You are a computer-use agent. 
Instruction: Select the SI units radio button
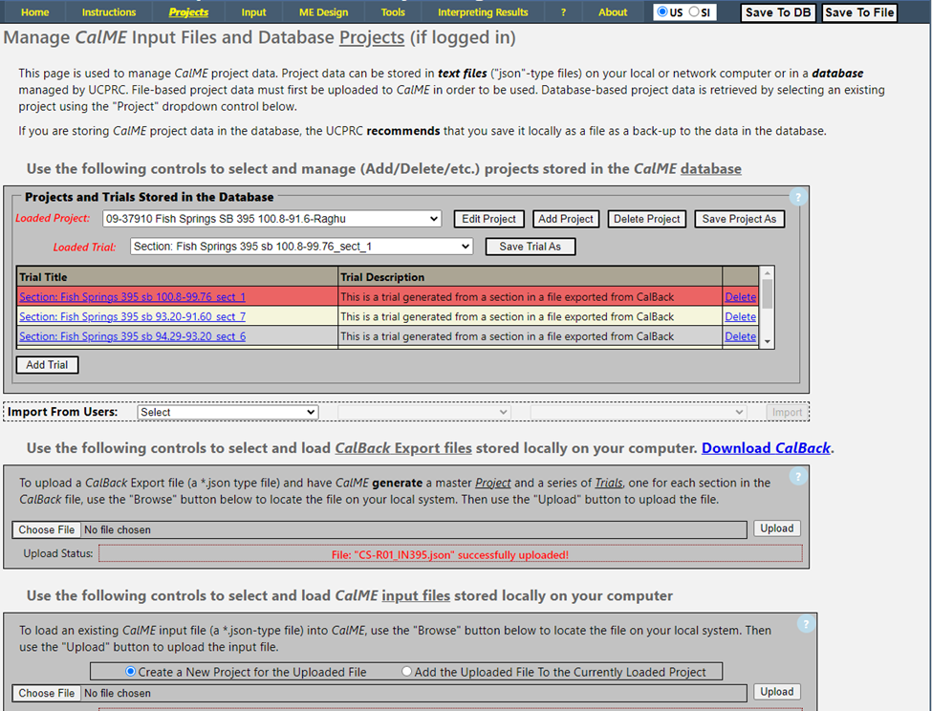pyautogui.click(x=694, y=12)
